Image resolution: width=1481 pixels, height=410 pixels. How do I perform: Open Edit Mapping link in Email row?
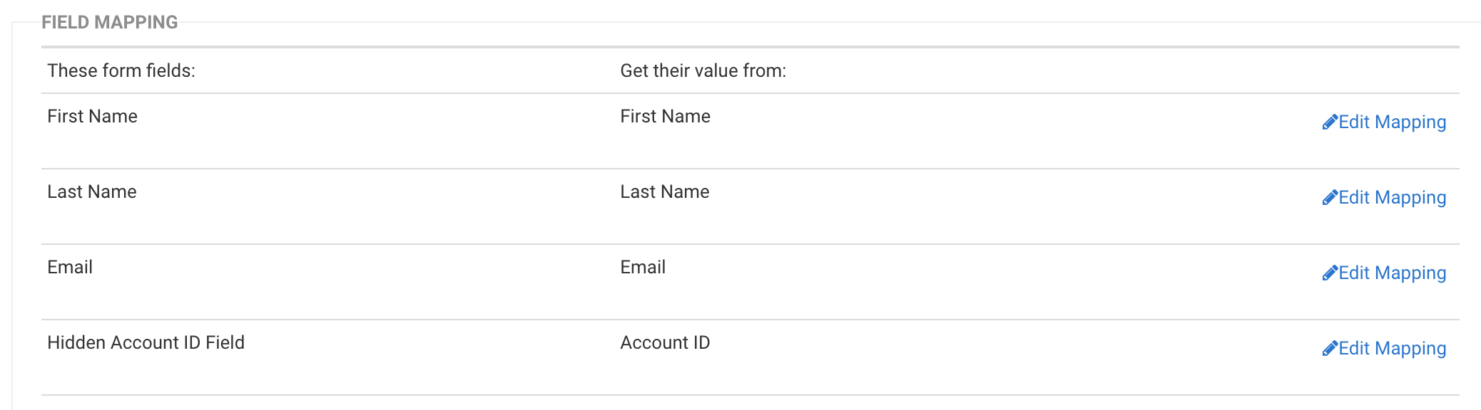(1392, 273)
